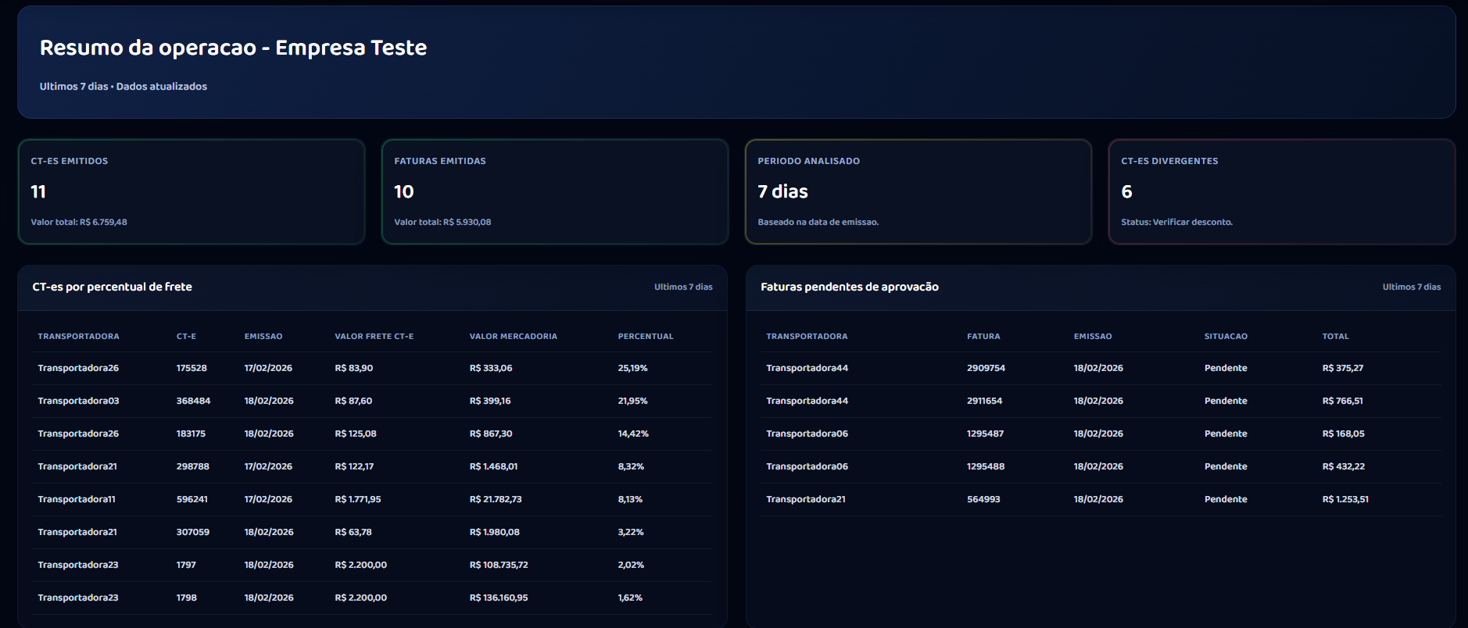This screenshot has width=1468, height=628.
Task: Select the Transportadora11 row in CT-es table
Action: [x=77, y=500]
